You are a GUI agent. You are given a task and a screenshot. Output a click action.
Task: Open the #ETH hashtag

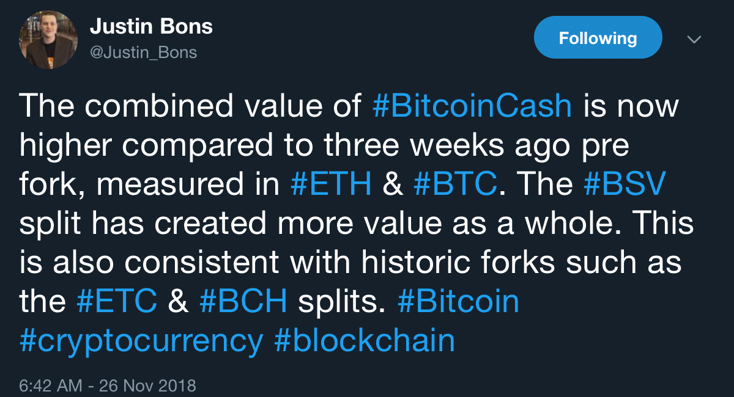point(331,185)
